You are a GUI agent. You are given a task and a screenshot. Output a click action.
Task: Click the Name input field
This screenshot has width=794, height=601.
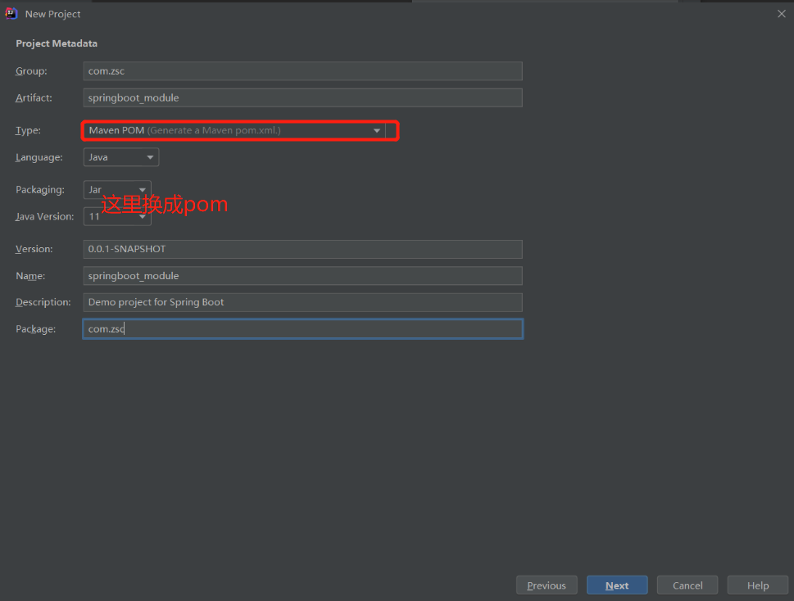(x=302, y=276)
